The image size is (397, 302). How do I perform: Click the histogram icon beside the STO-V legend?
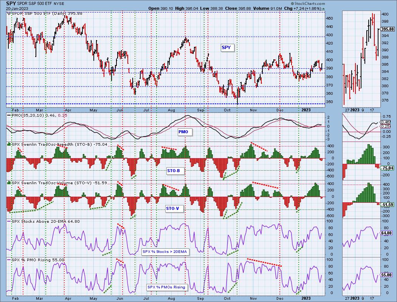click(9, 183)
